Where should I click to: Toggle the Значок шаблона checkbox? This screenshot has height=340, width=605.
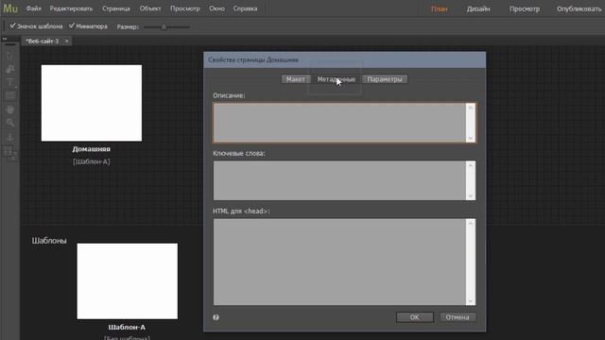[12, 25]
